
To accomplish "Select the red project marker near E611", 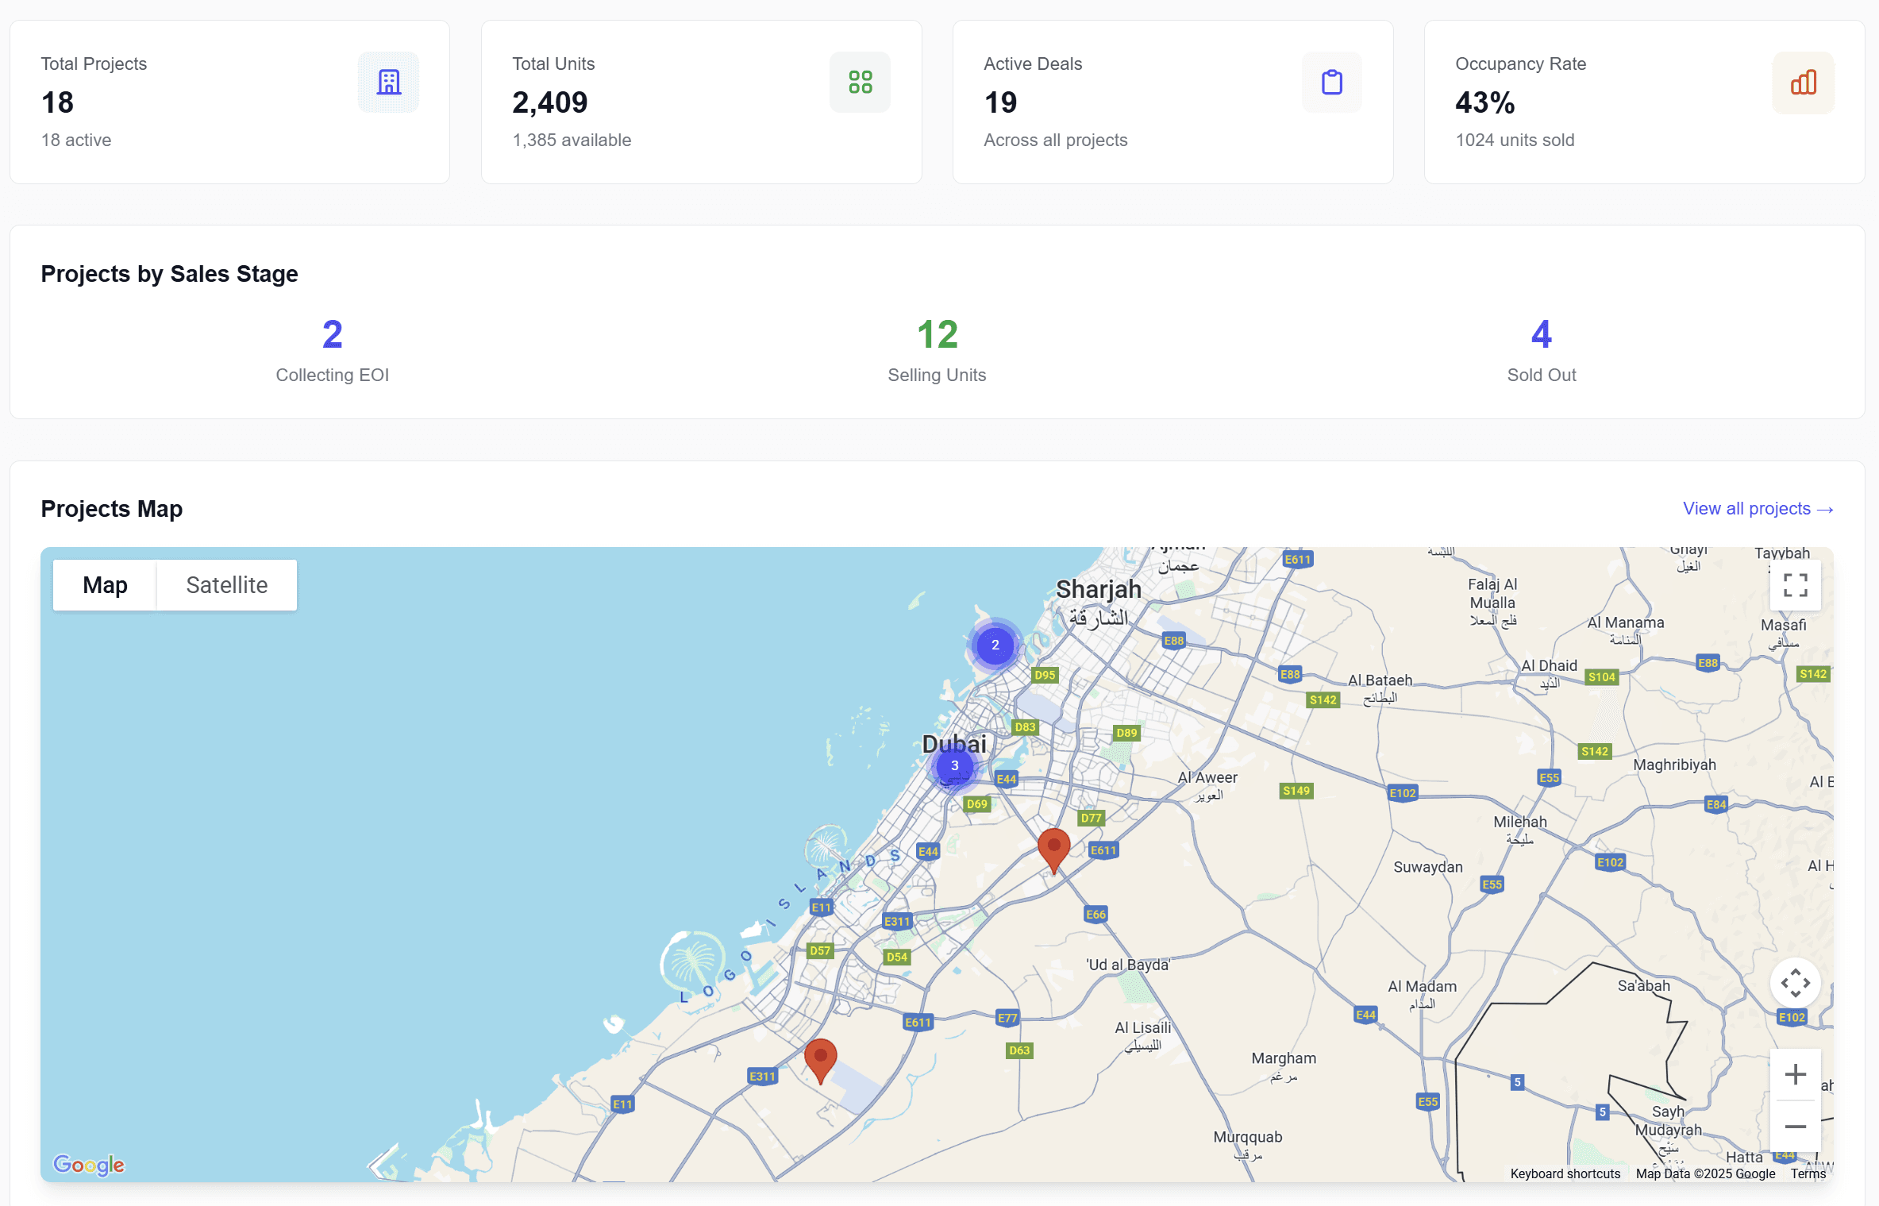I will 1054,848.
